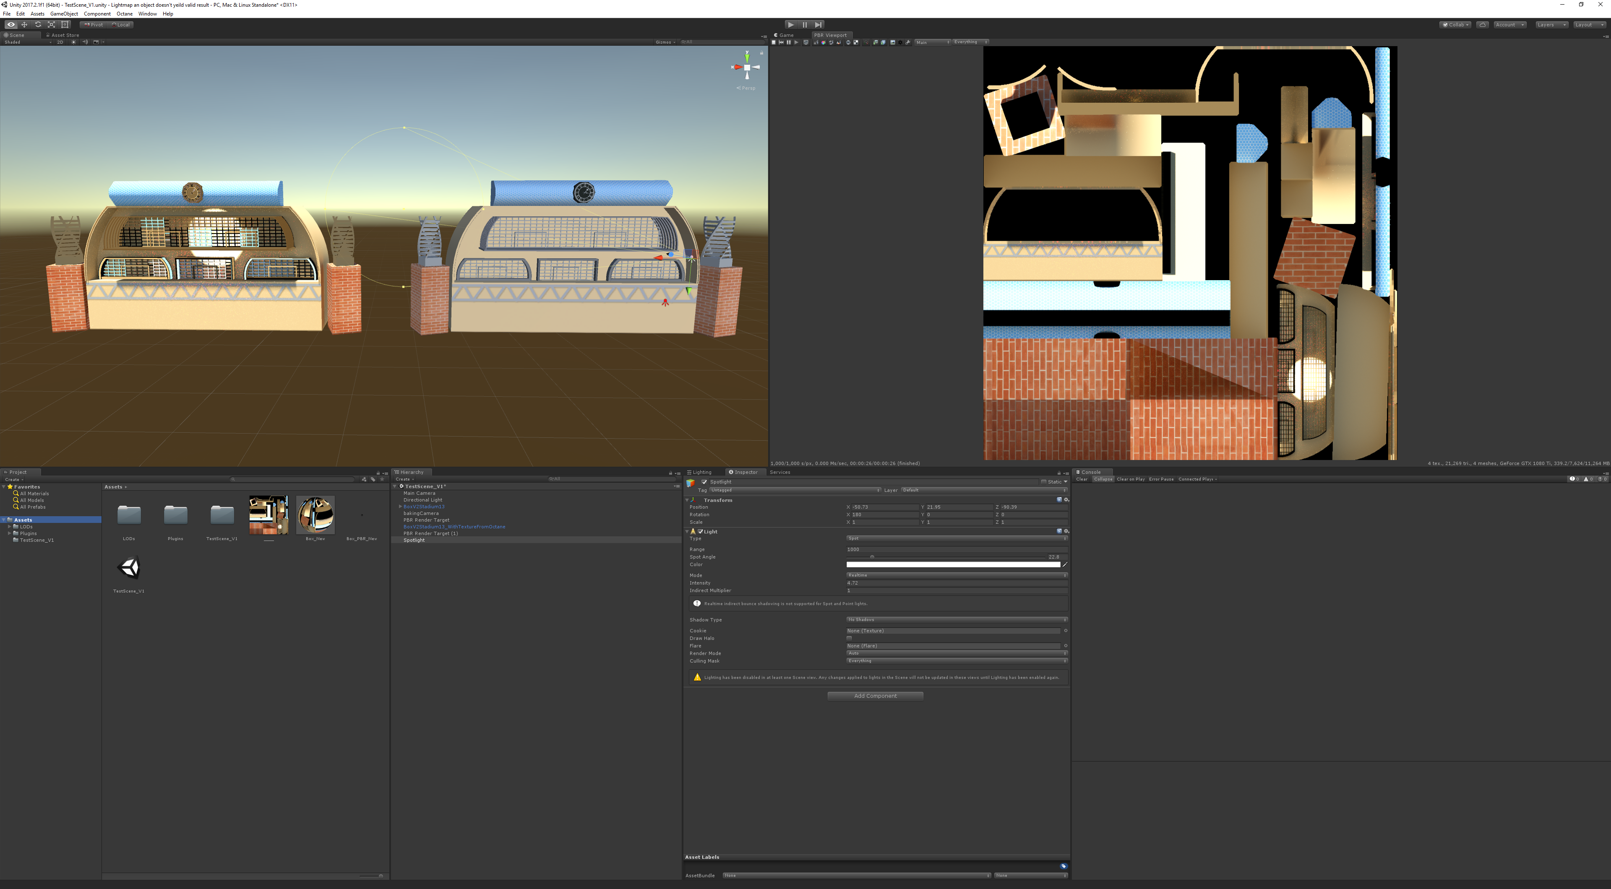
Task: Click the Add Component button
Action: [x=875, y=696]
